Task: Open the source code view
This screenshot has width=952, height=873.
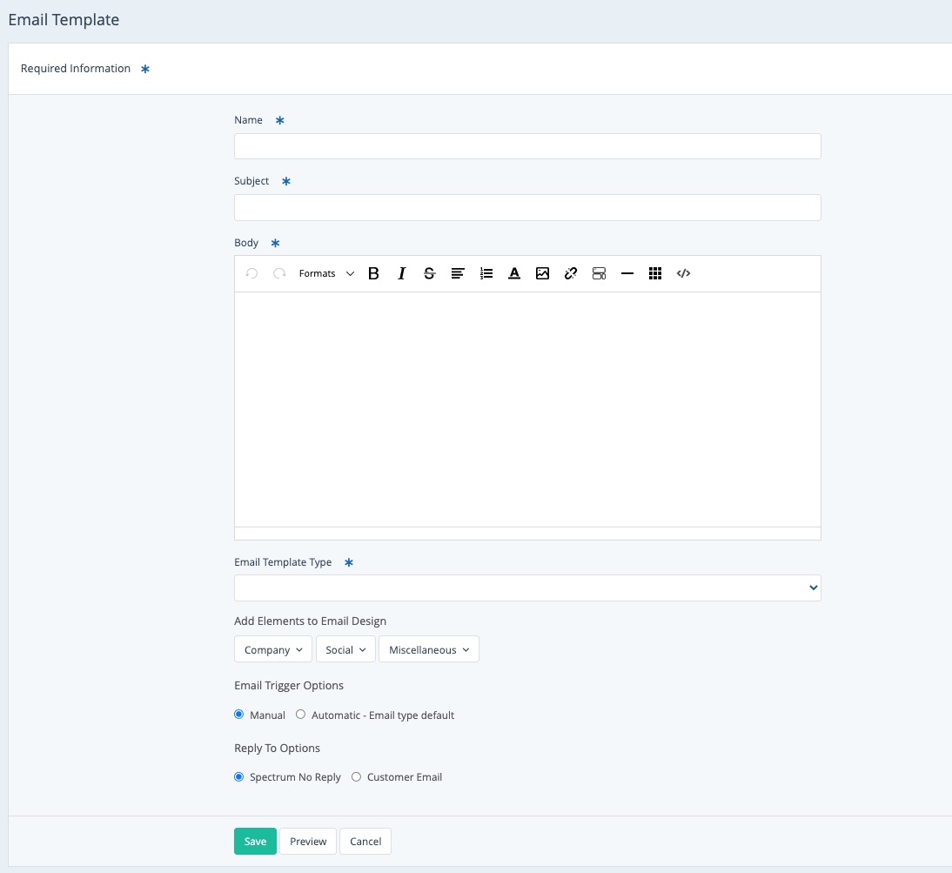Action: [683, 273]
